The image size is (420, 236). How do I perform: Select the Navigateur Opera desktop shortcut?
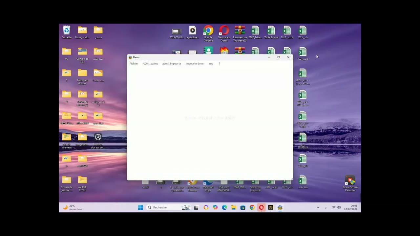click(224, 34)
